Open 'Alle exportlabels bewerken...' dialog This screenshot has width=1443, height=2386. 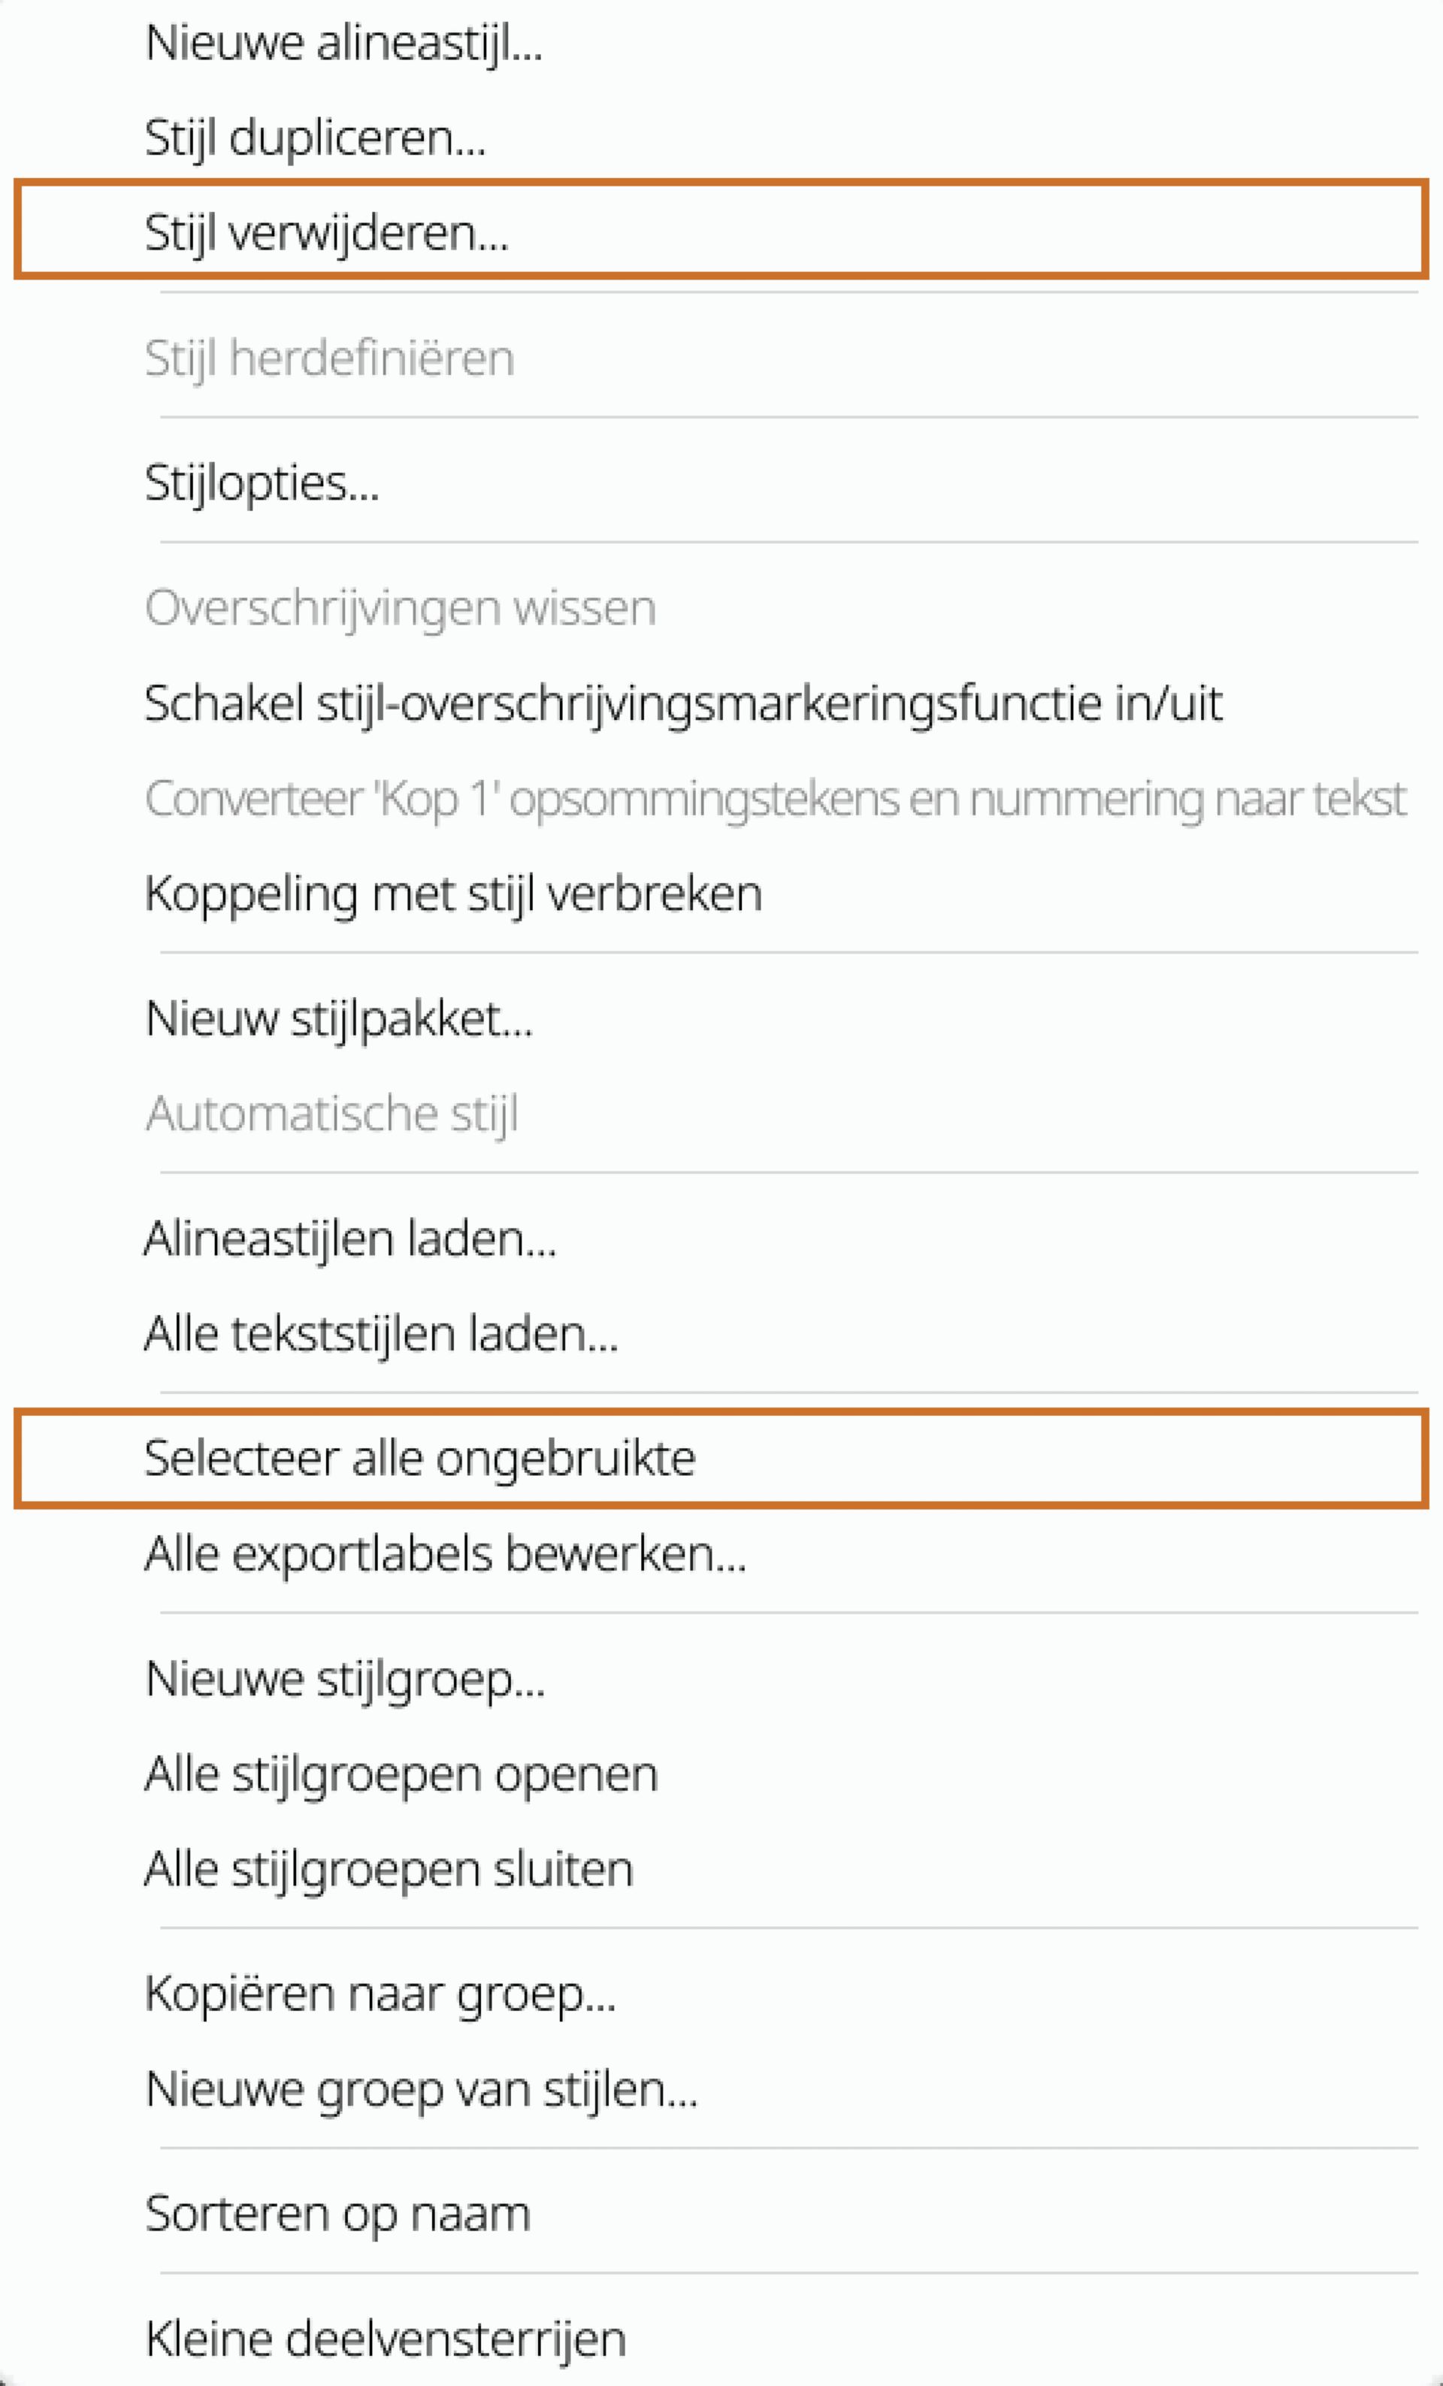[446, 1553]
